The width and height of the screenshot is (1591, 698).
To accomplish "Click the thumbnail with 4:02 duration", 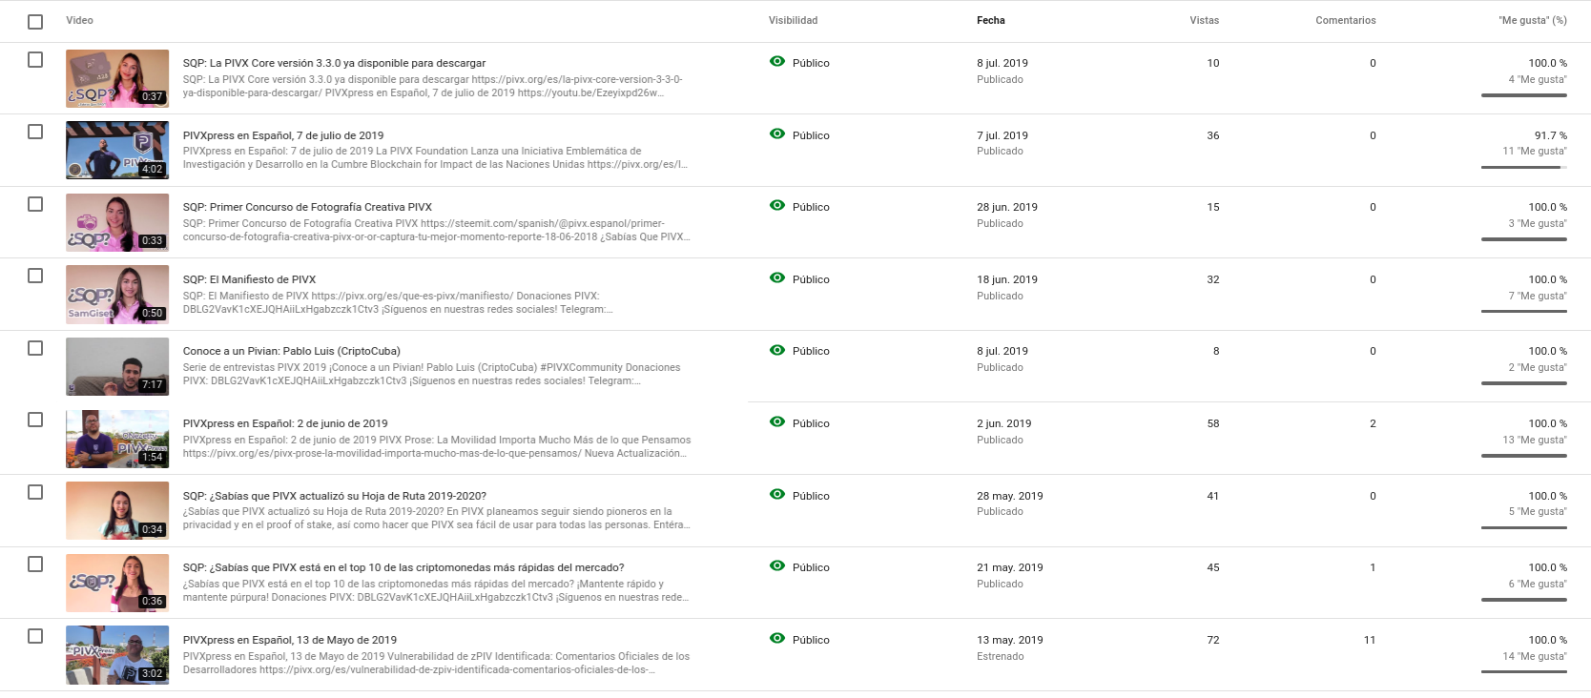I will point(117,150).
